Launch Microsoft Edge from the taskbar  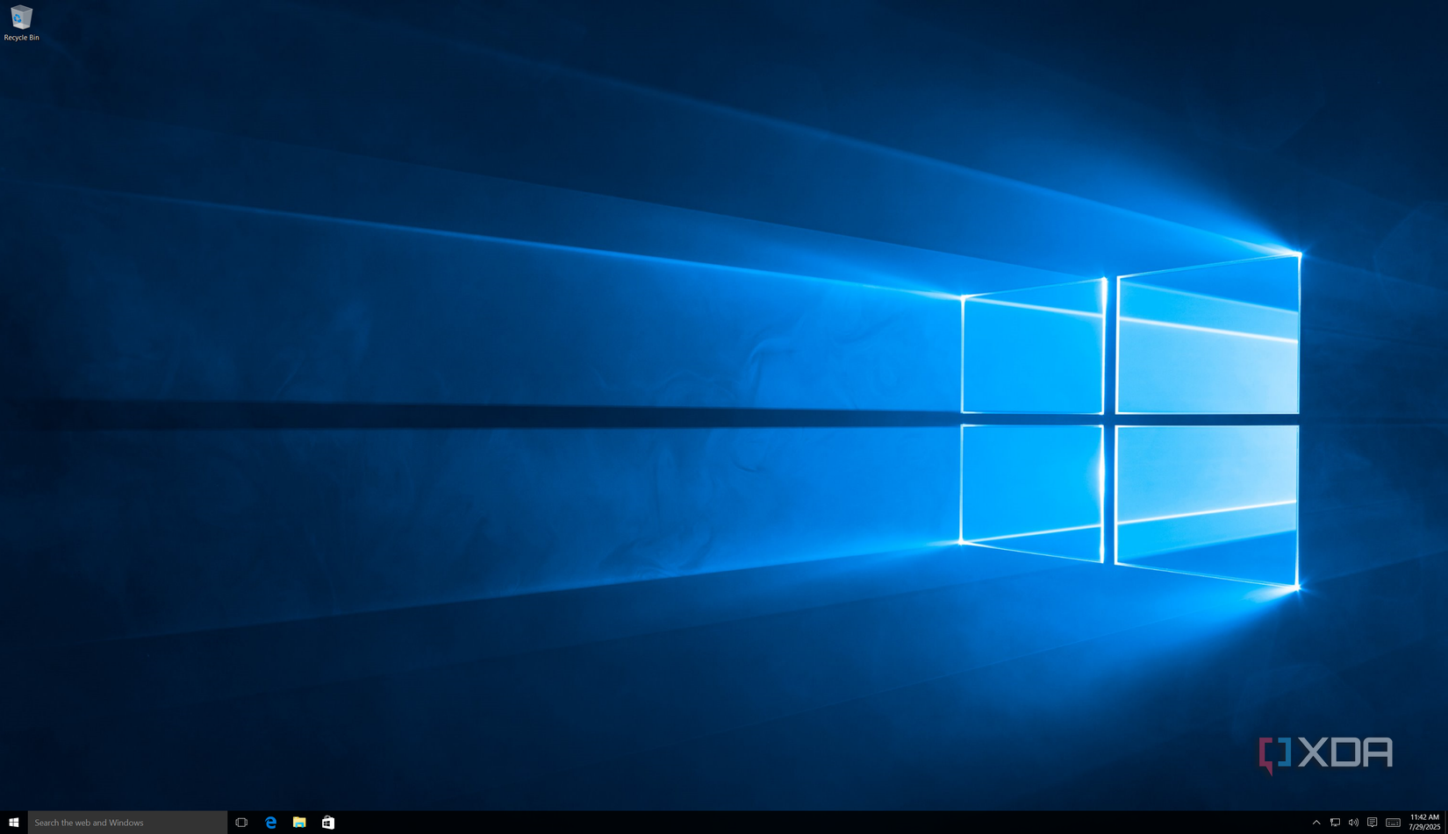(x=270, y=823)
